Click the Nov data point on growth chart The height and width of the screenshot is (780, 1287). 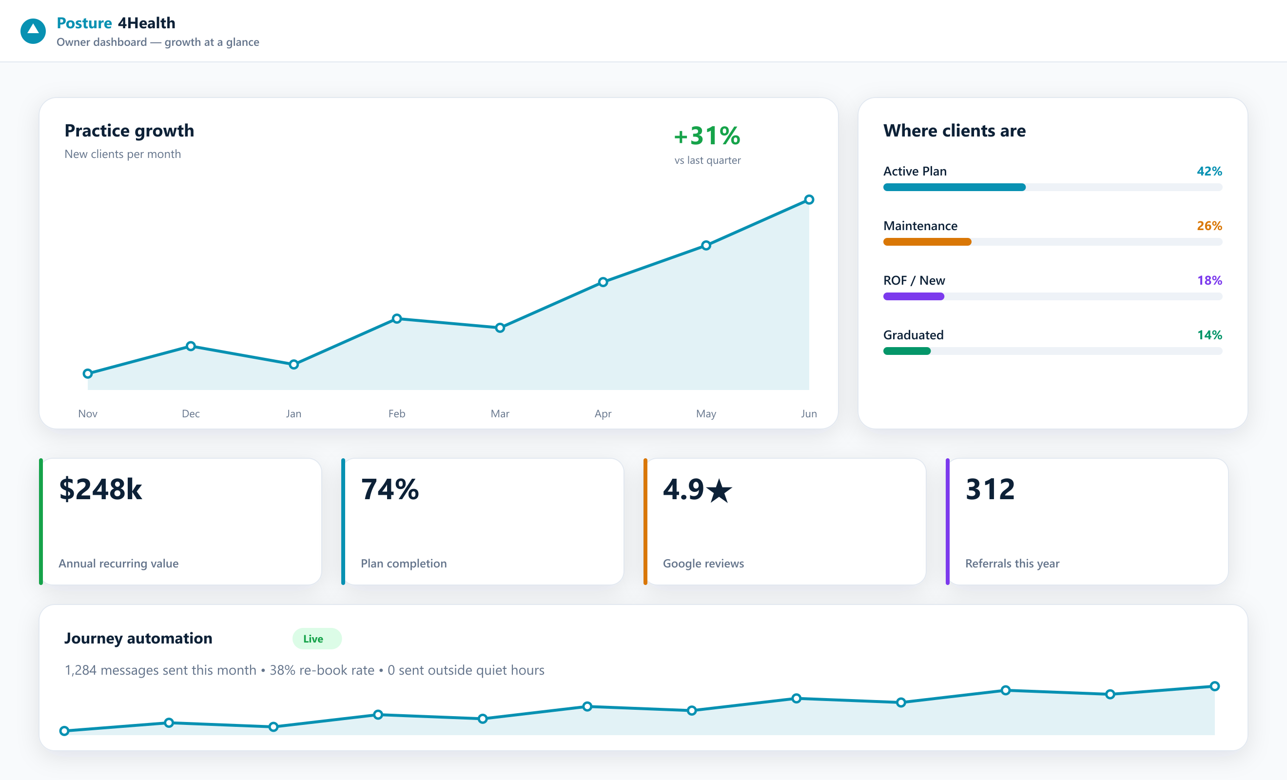pos(88,373)
